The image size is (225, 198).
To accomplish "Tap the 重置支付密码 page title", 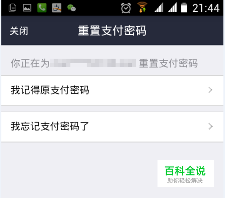I will pyautogui.click(x=112, y=31).
